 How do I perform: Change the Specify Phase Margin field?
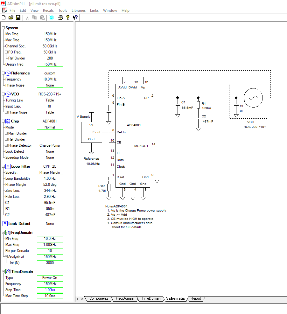pyautogui.click(x=50, y=172)
